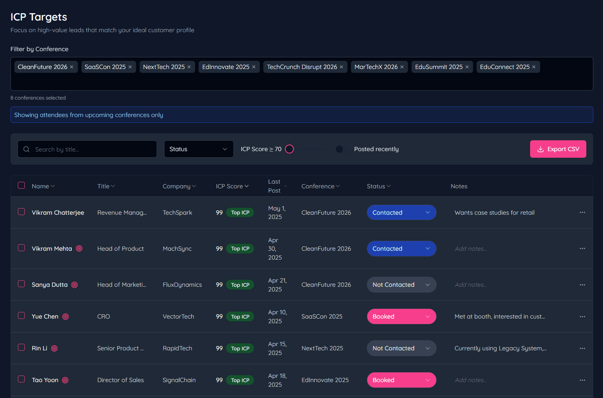Open the three-dot menu for Vikram Chatterjee
603x398 pixels.
point(582,212)
